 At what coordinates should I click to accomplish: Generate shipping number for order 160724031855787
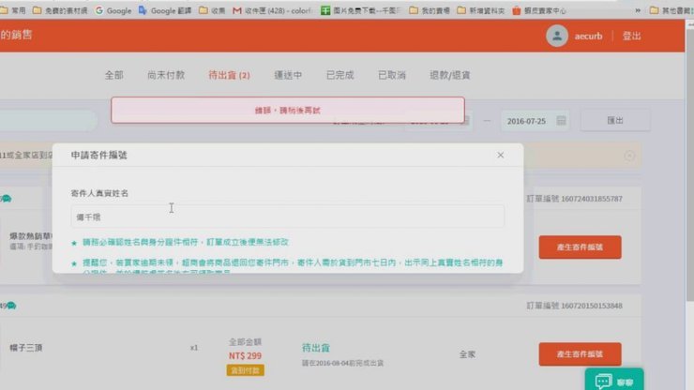pos(580,247)
